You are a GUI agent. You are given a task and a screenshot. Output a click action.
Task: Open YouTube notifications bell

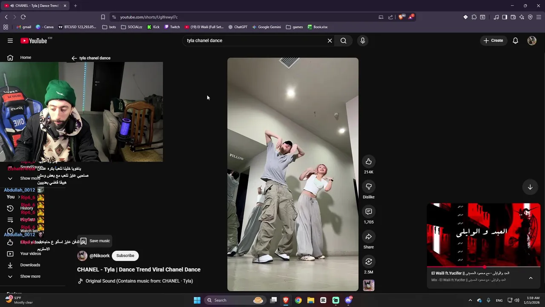tap(515, 41)
